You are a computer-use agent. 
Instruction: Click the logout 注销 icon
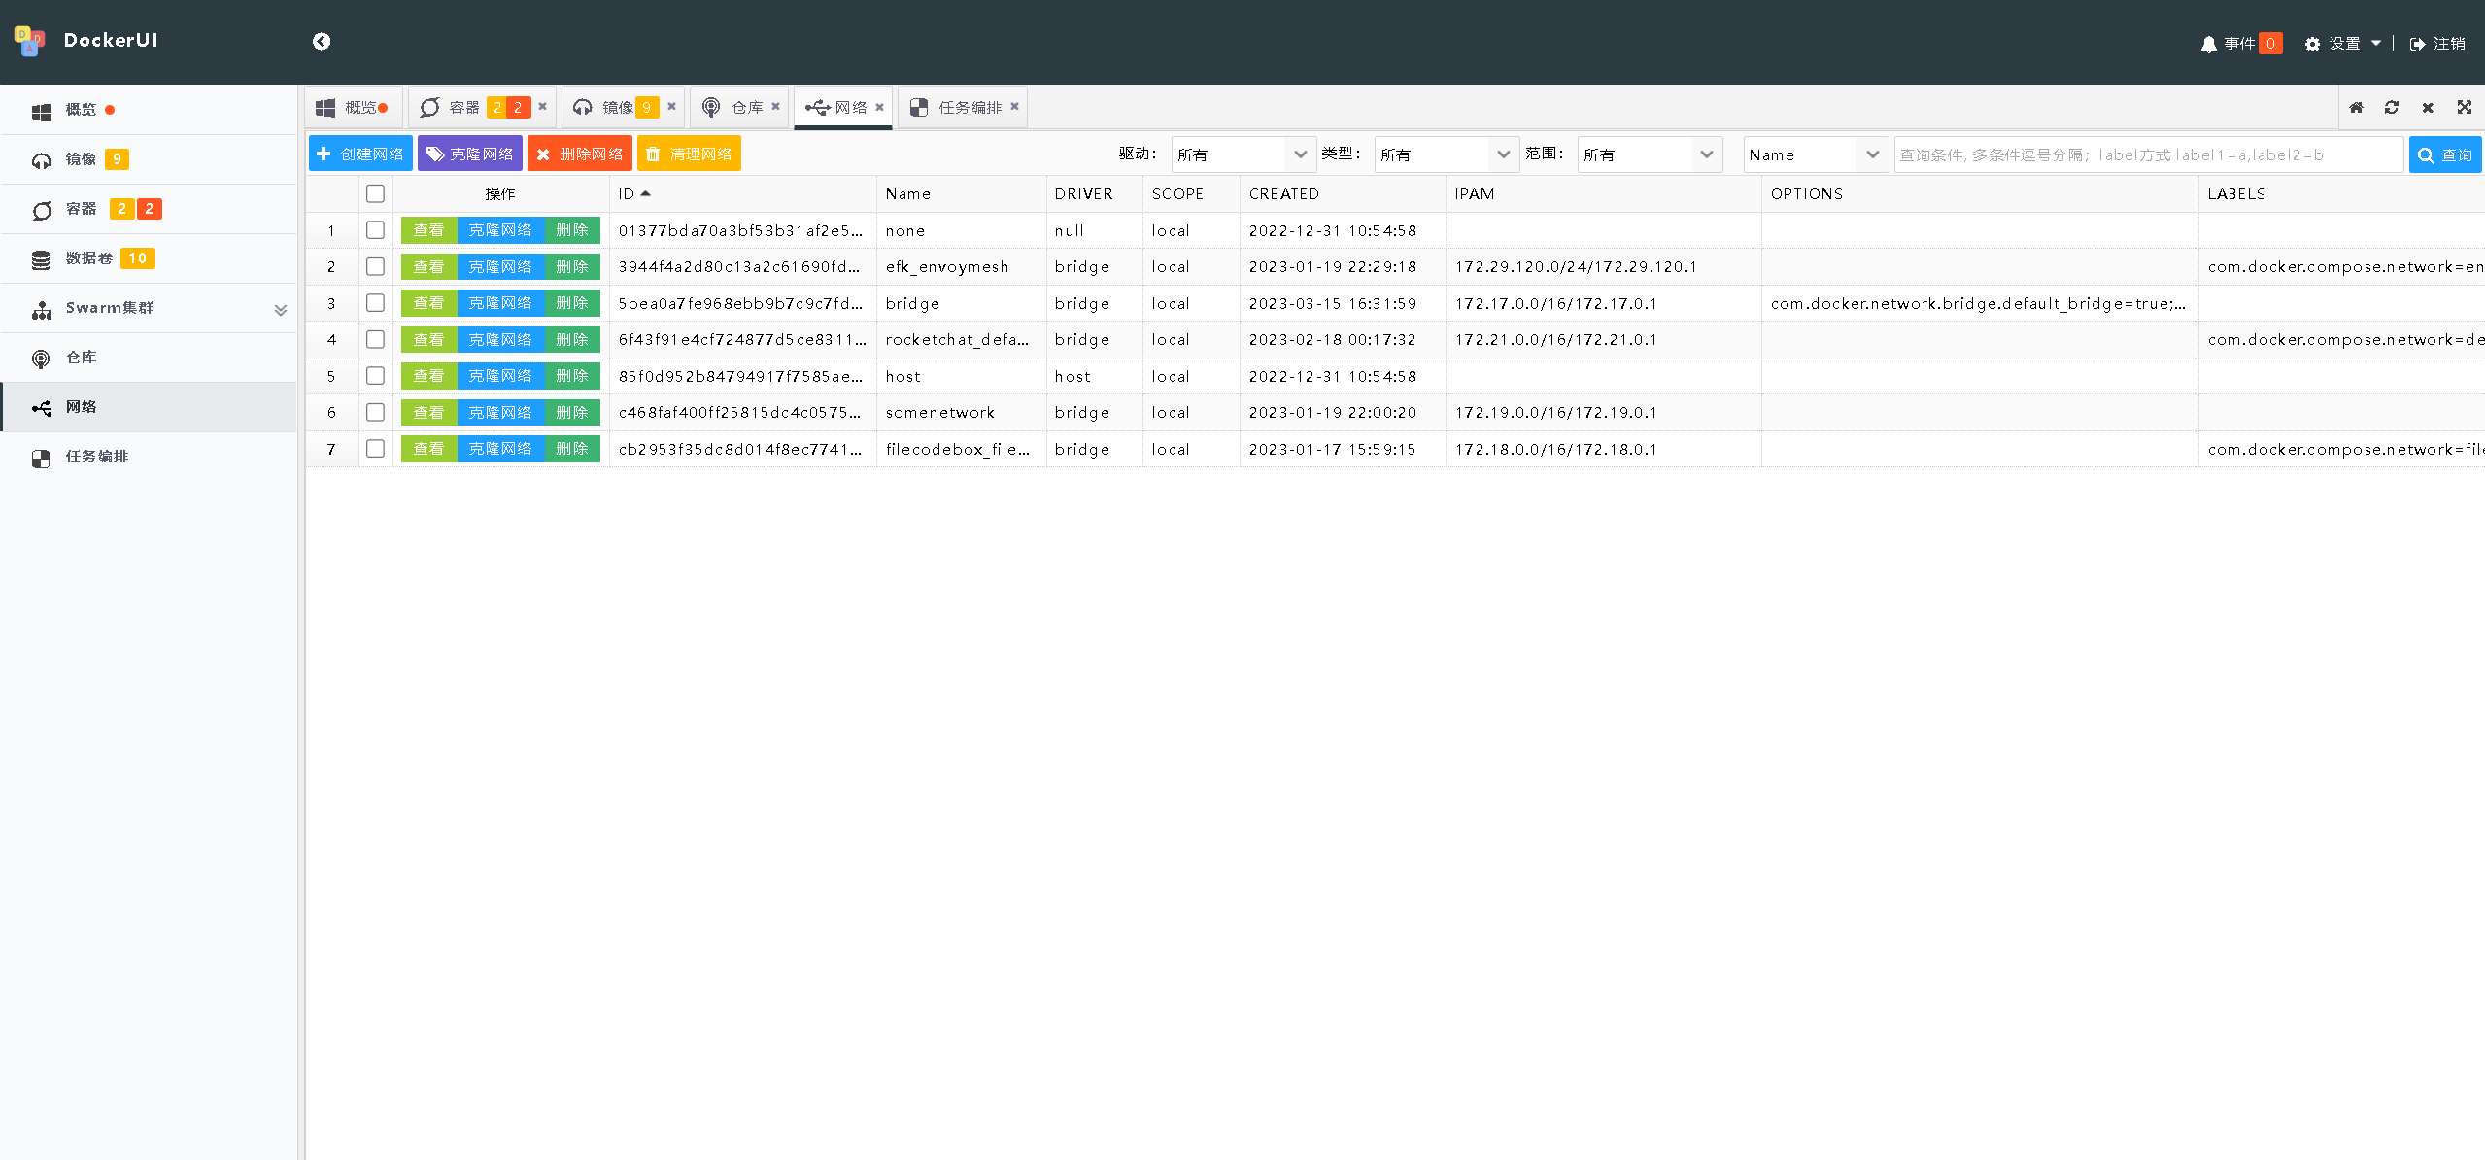pyautogui.click(x=2418, y=44)
